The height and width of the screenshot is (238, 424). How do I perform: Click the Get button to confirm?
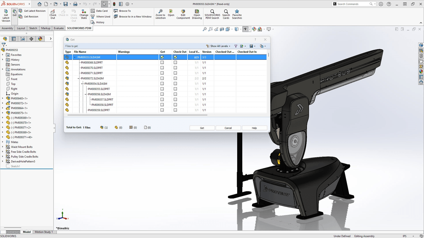click(x=202, y=128)
